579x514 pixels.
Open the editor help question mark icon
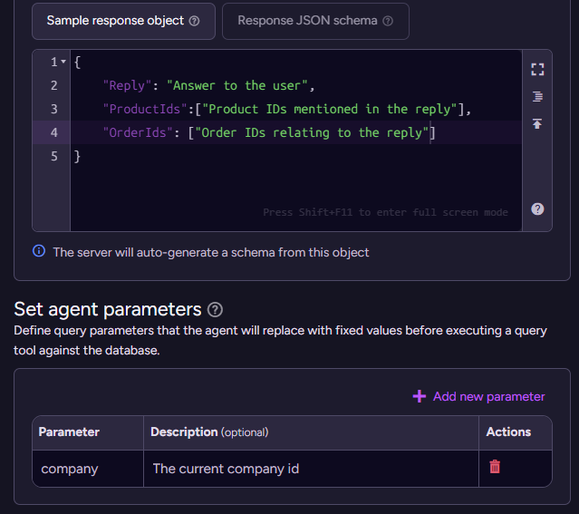[537, 209]
